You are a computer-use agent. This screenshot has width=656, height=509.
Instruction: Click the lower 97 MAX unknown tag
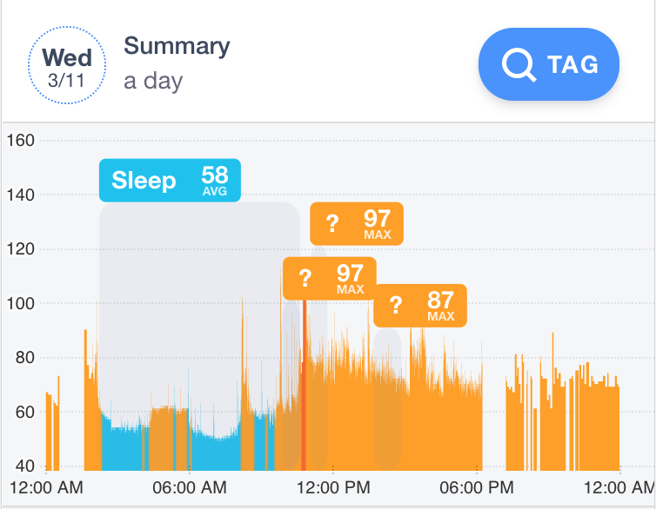click(330, 279)
